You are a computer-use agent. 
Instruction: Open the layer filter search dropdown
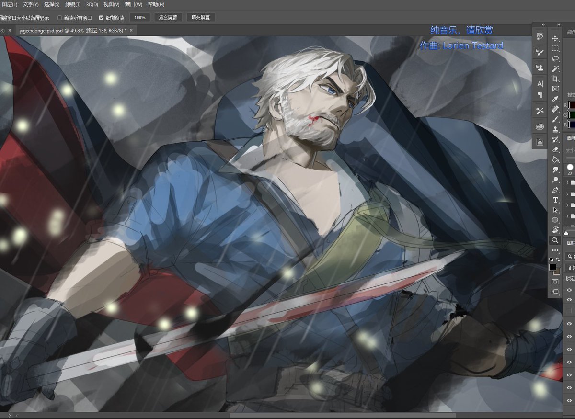[x=570, y=256]
